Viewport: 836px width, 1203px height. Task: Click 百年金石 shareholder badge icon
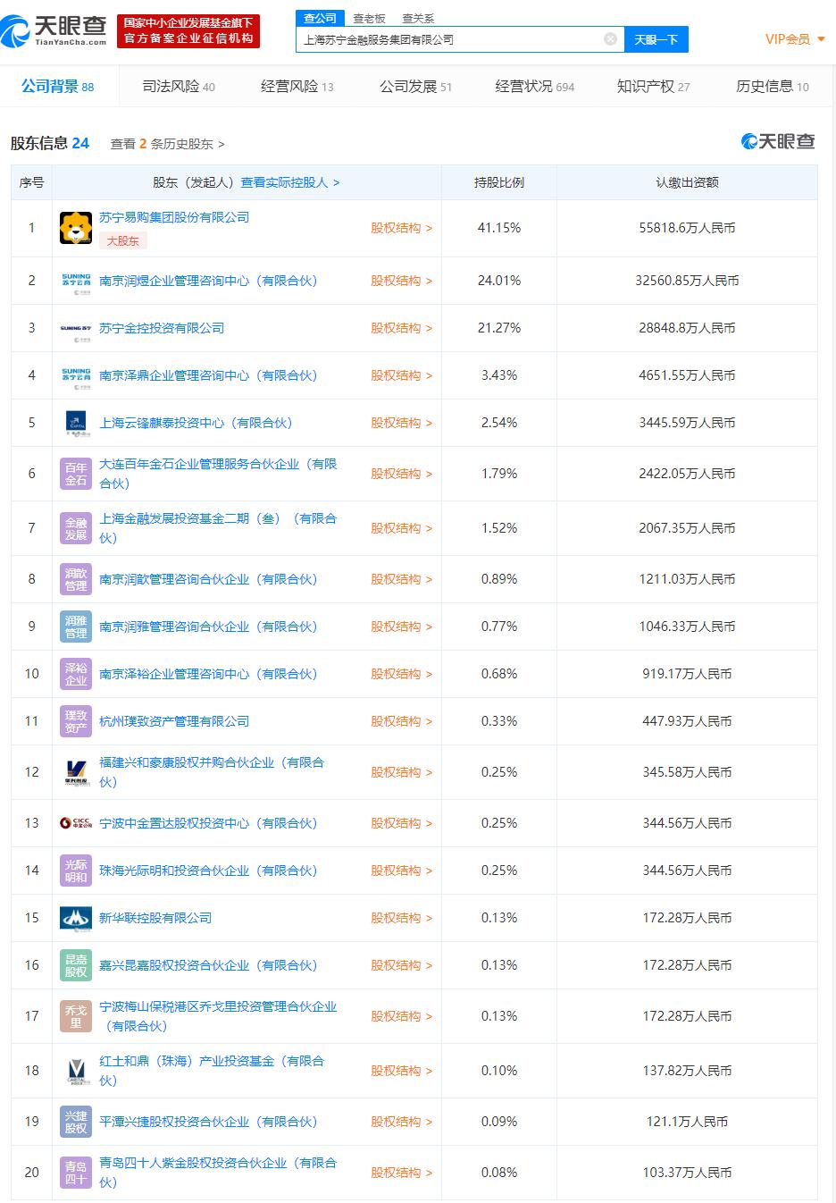76,474
